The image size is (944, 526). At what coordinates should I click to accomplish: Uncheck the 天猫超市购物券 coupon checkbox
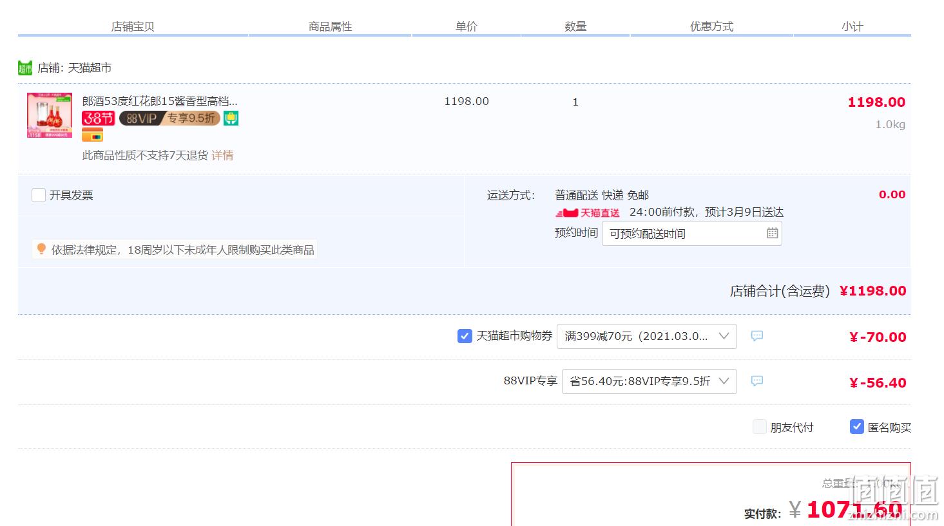tap(465, 336)
